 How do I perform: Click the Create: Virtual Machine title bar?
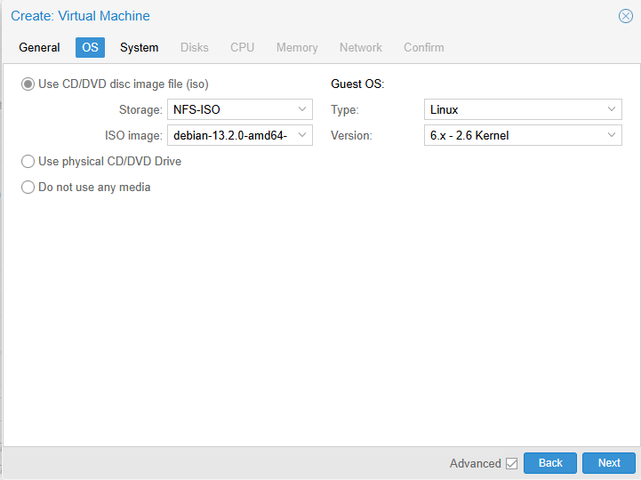(x=267, y=16)
